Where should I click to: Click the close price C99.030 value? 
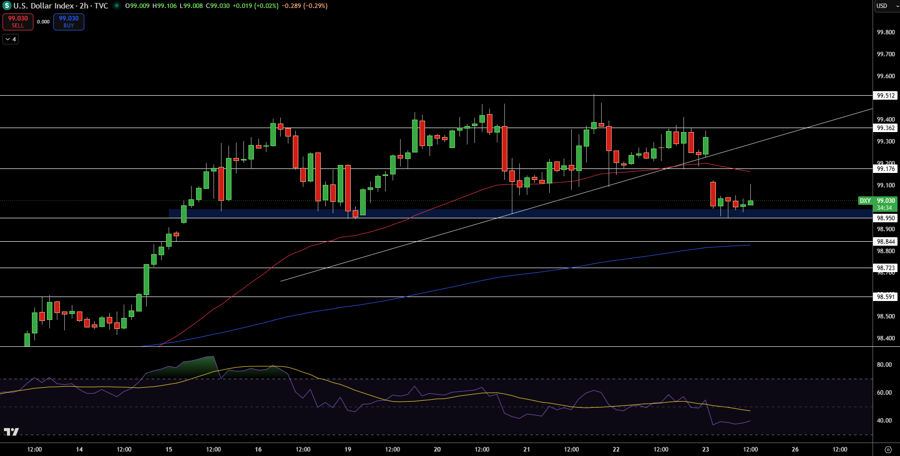(218, 6)
